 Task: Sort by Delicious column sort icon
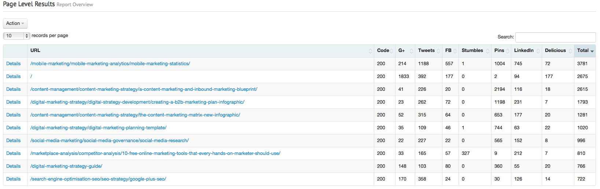(x=570, y=51)
